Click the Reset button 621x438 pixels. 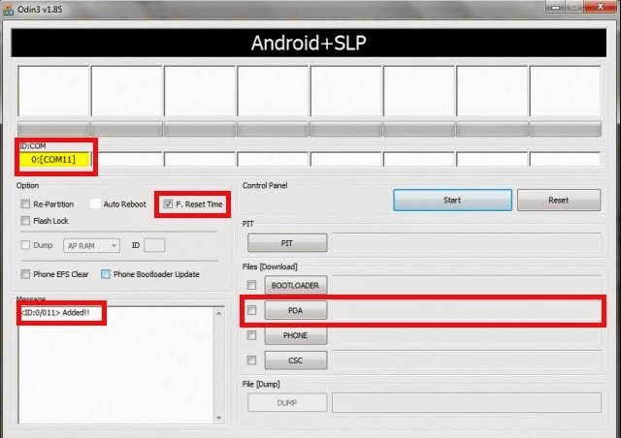[x=559, y=200]
